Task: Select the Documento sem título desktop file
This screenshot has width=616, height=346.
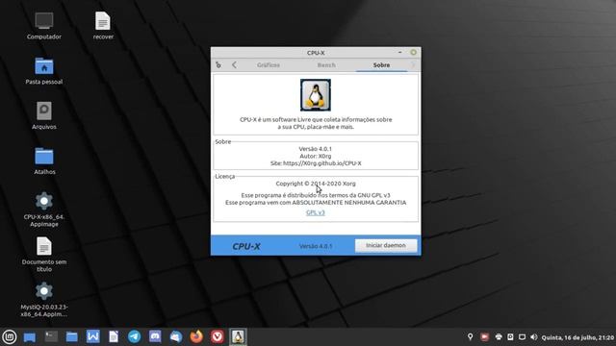Action: (x=44, y=255)
